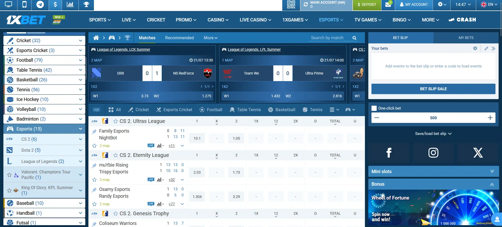Open MY ACCOUNT button
Viewport: 502px width, 227px height.
pos(414,4)
